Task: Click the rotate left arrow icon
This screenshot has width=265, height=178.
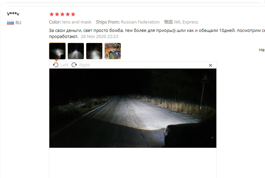Action: pos(55,65)
